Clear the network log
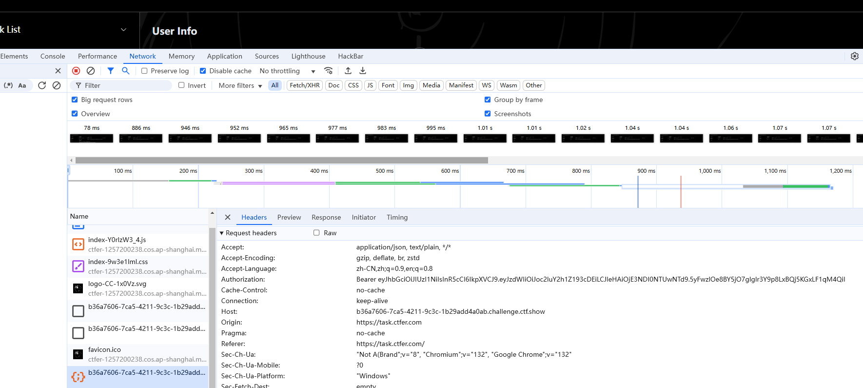Image resolution: width=863 pixels, height=388 pixels. (91, 71)
